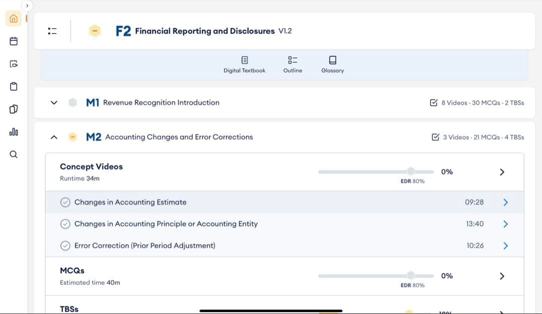The image size is (542, 314).
Task: Open the calendar icon in sidebar
Action: (x=14, y=41)
